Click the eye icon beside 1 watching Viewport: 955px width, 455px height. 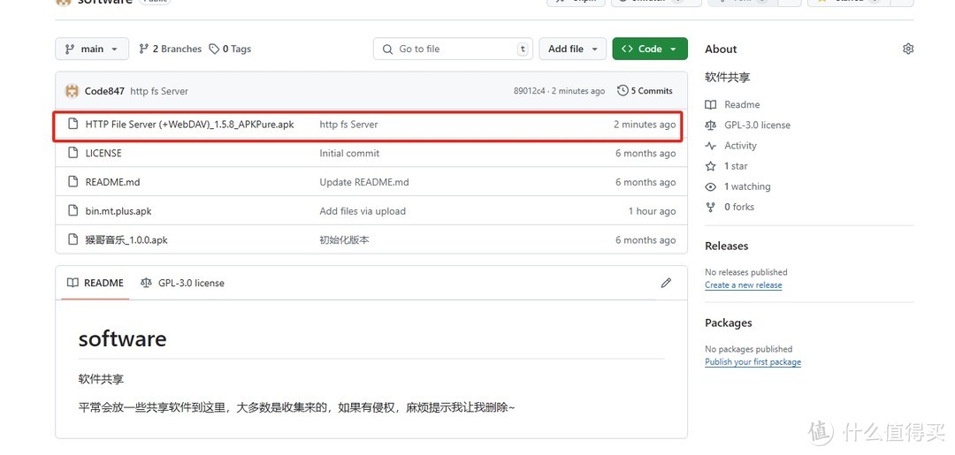point(710,186)
